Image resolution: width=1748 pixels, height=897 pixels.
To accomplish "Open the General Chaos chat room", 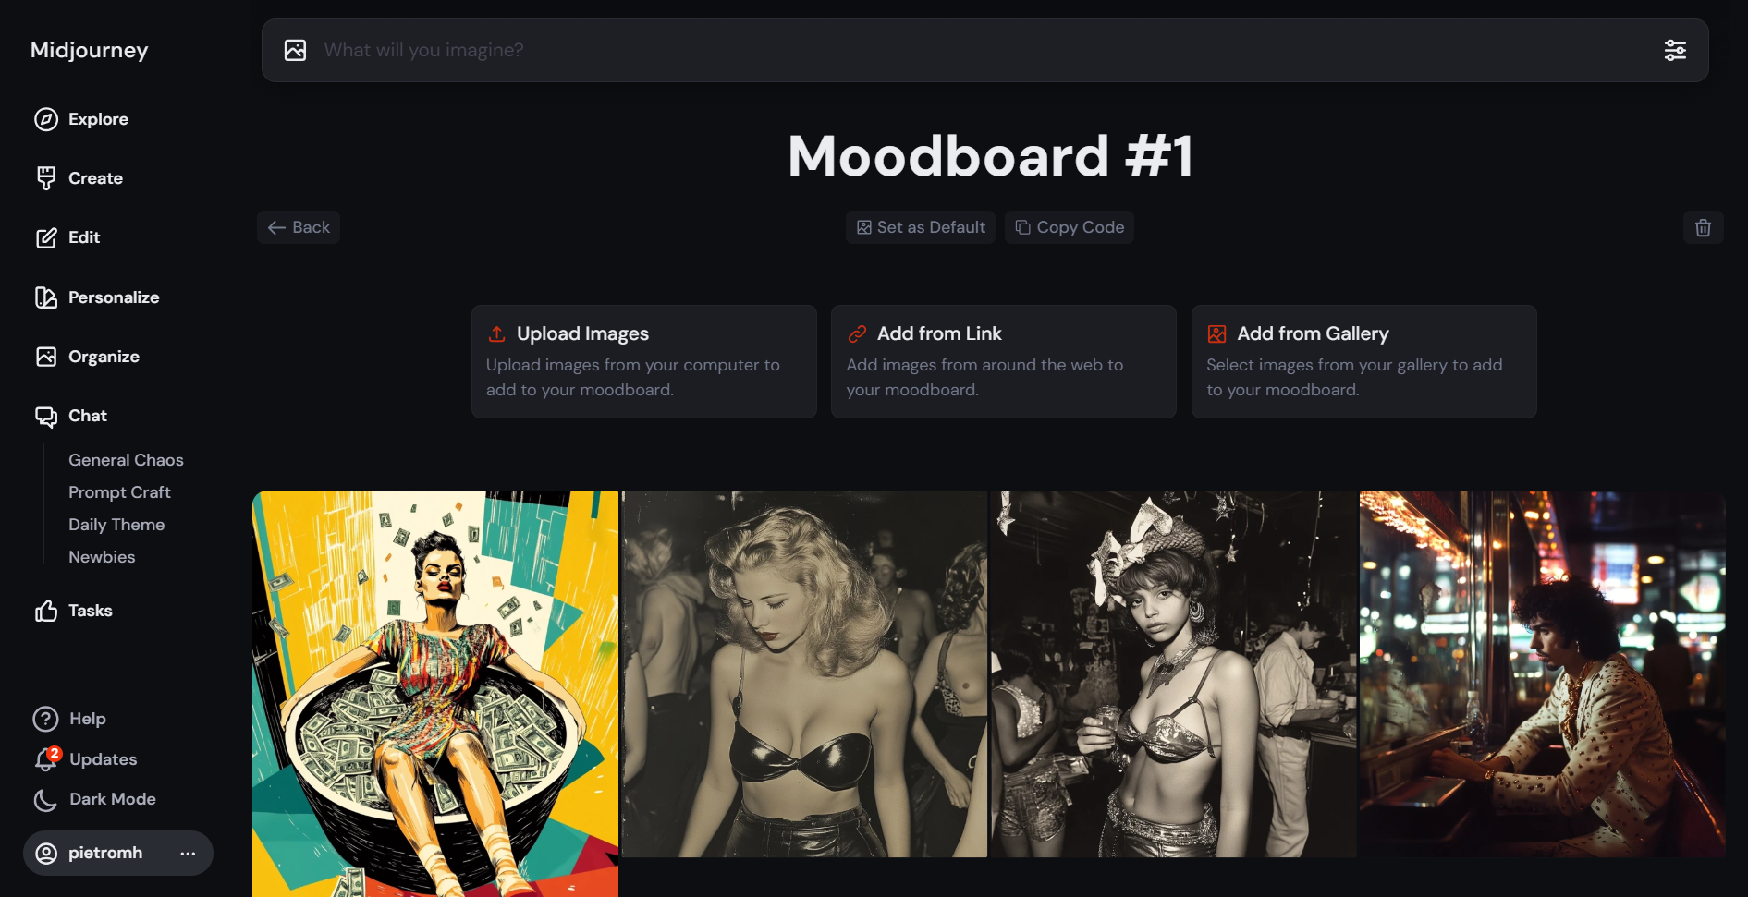I will tap(126, 460).
